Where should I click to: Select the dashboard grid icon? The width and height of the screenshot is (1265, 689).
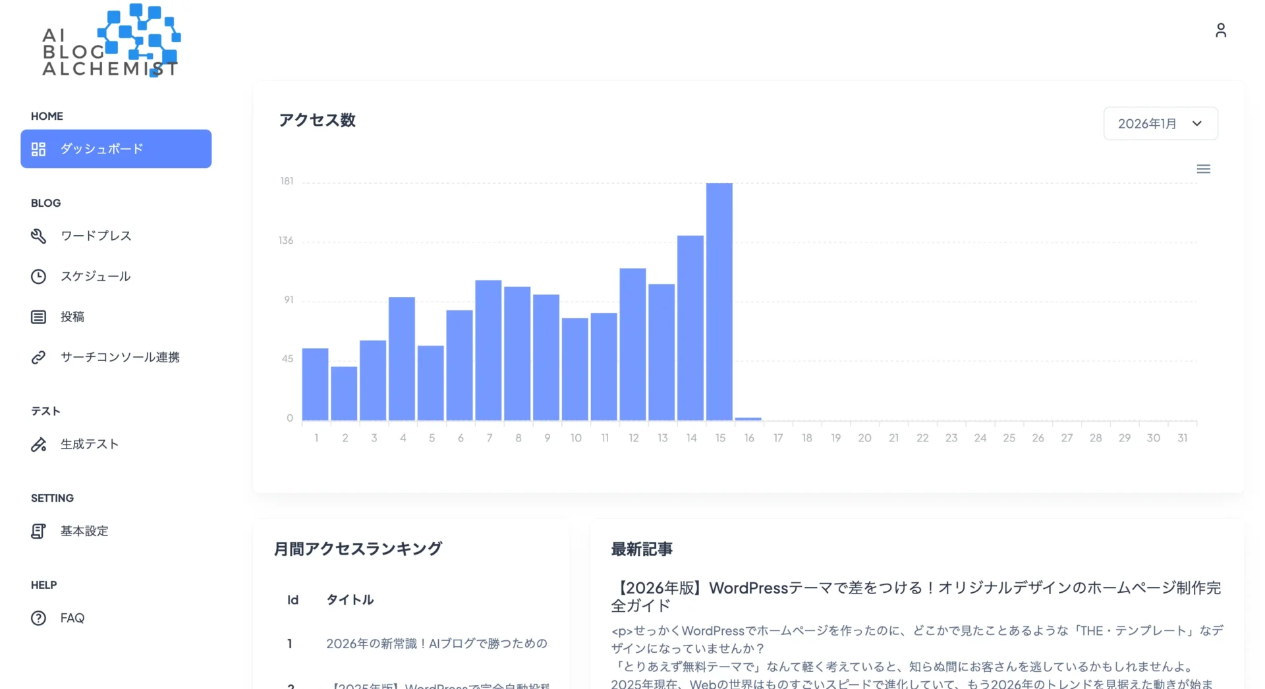coord(38,149)
